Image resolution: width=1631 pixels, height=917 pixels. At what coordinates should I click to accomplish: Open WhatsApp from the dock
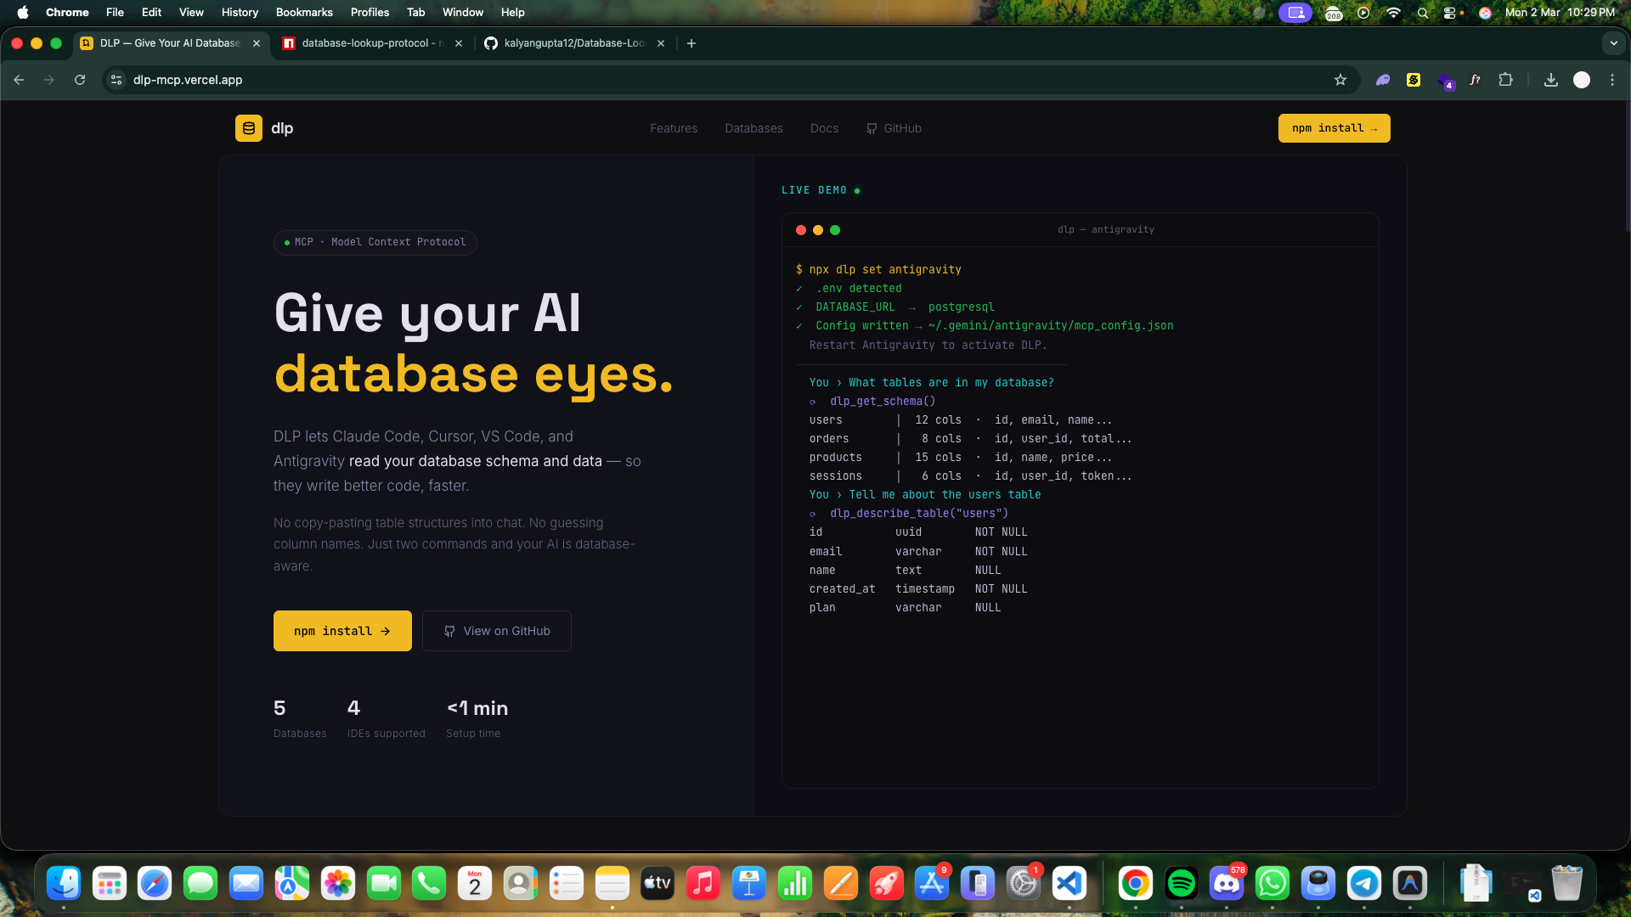point(1273,884)
